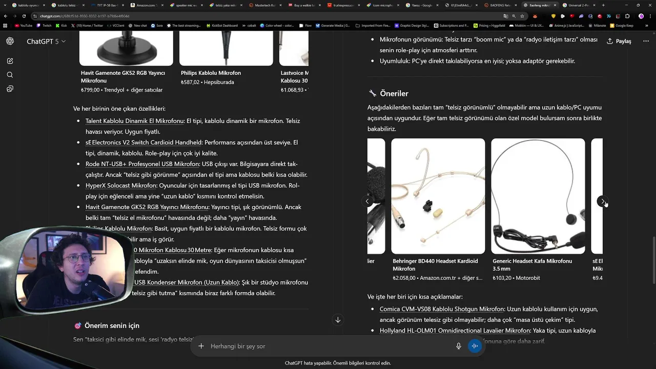The width and height of the screenshot is (656, 369).
Task: Open Google Keep bookmark
Action: pos(622,25)
